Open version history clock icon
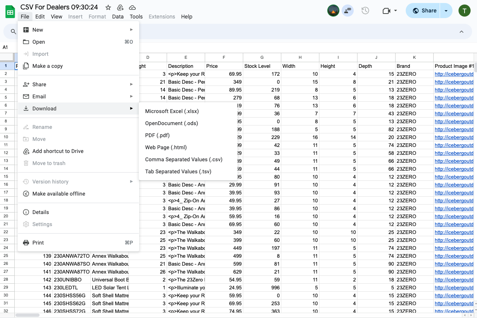This screenshot has height=318, width=477. 365,11
